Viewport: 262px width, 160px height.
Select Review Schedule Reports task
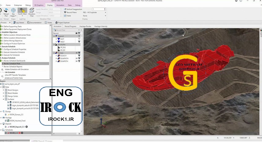tap(13, 67)
